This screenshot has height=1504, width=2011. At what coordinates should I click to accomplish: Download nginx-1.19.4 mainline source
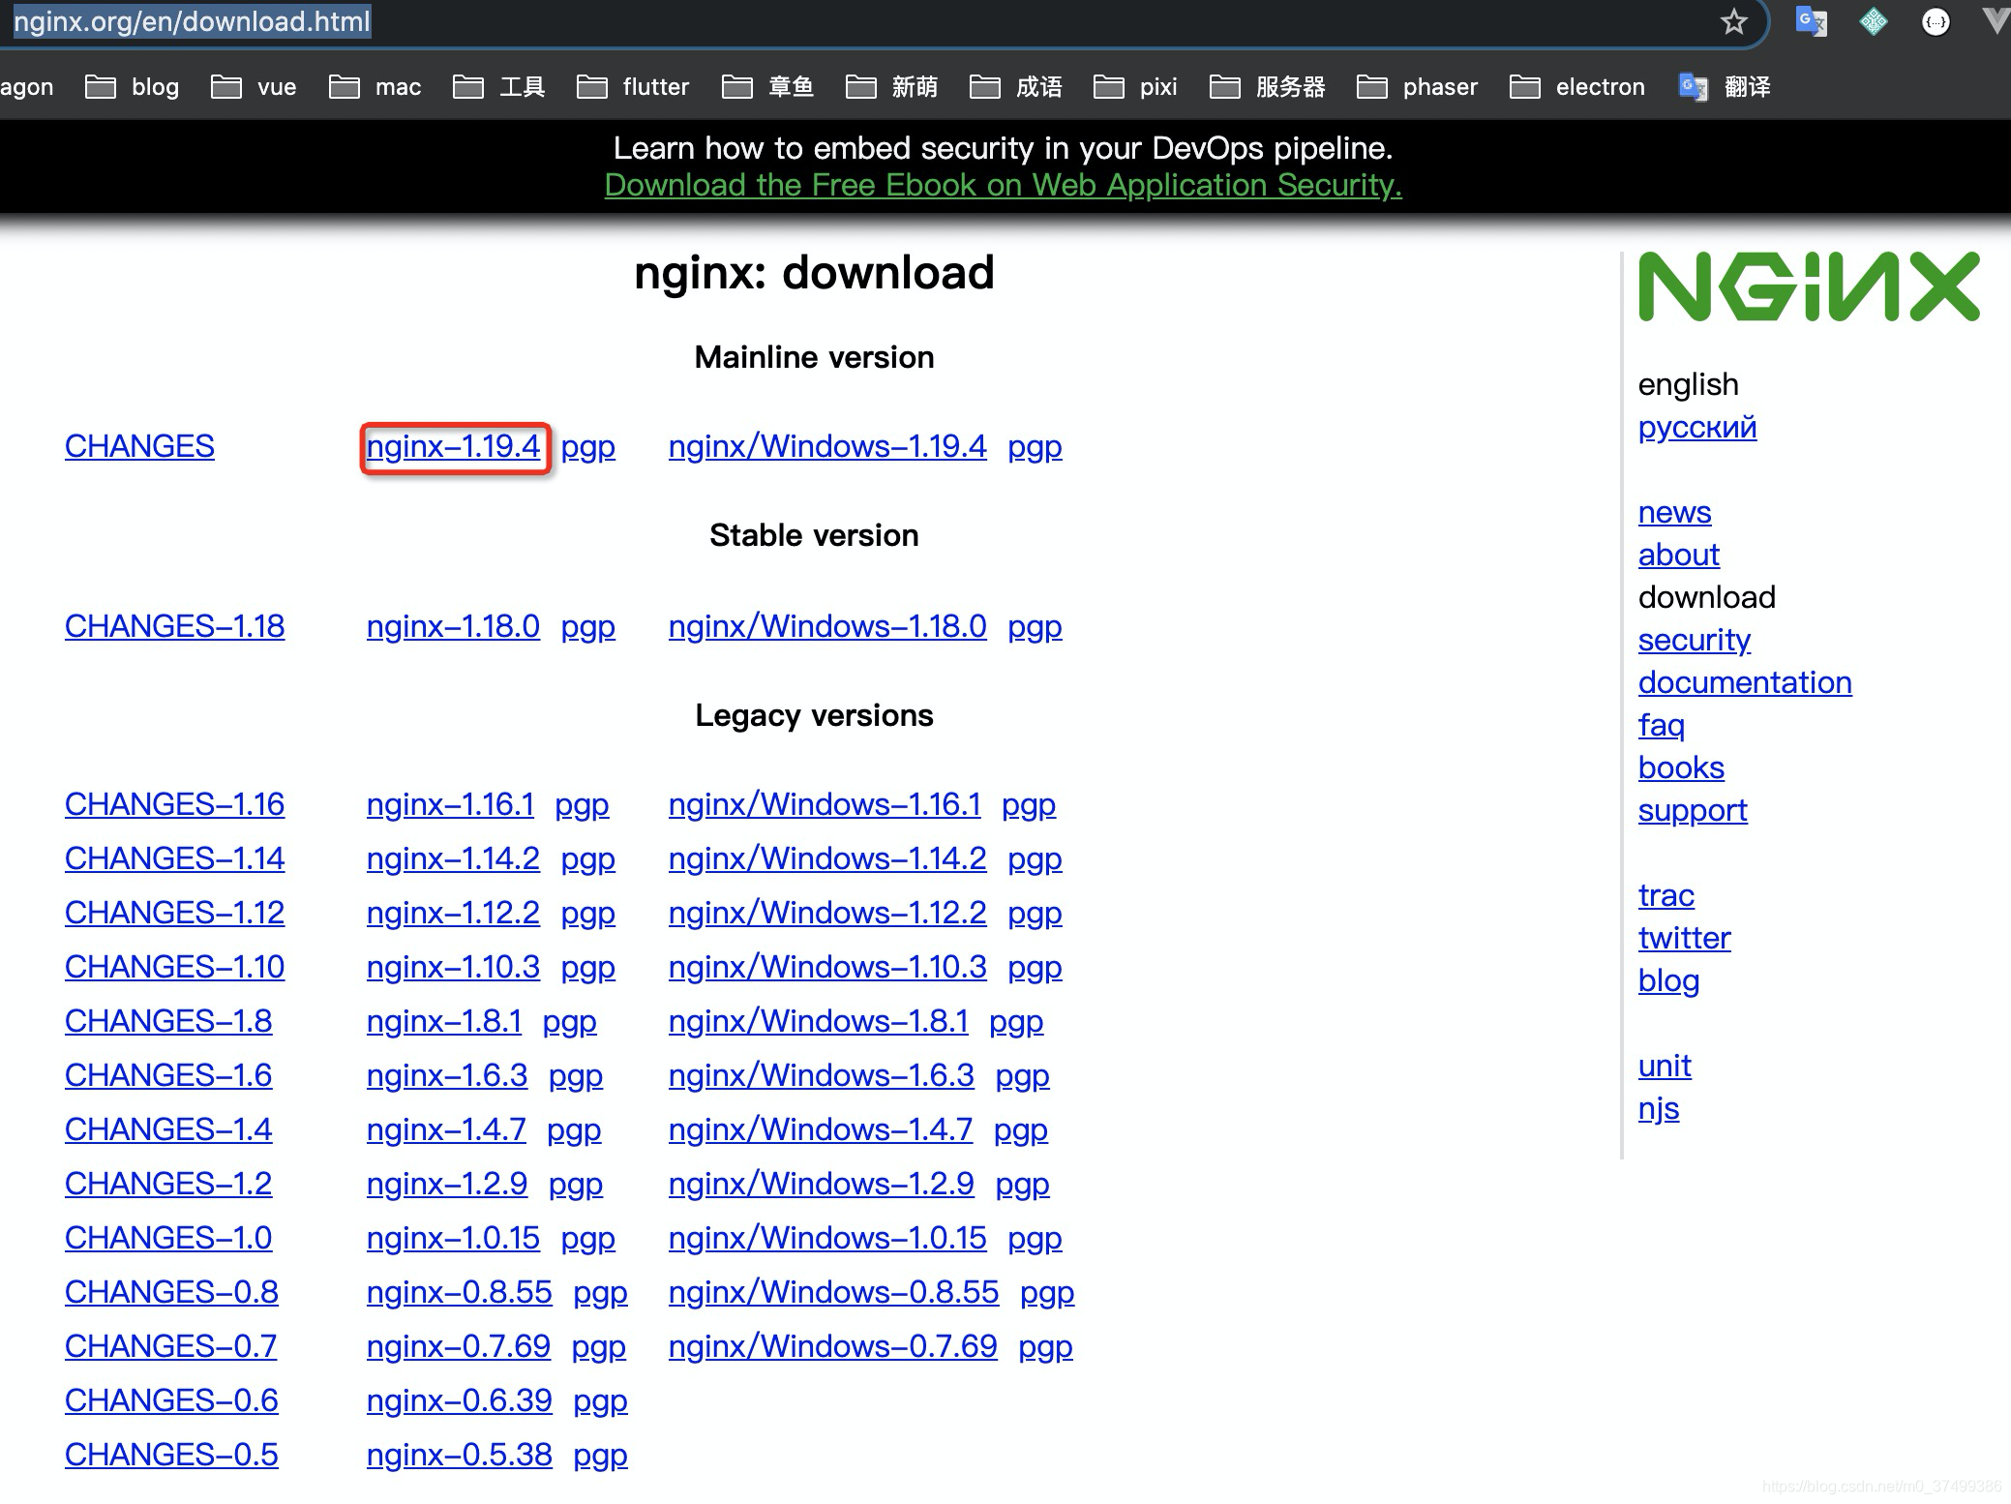tap(453, 446)
